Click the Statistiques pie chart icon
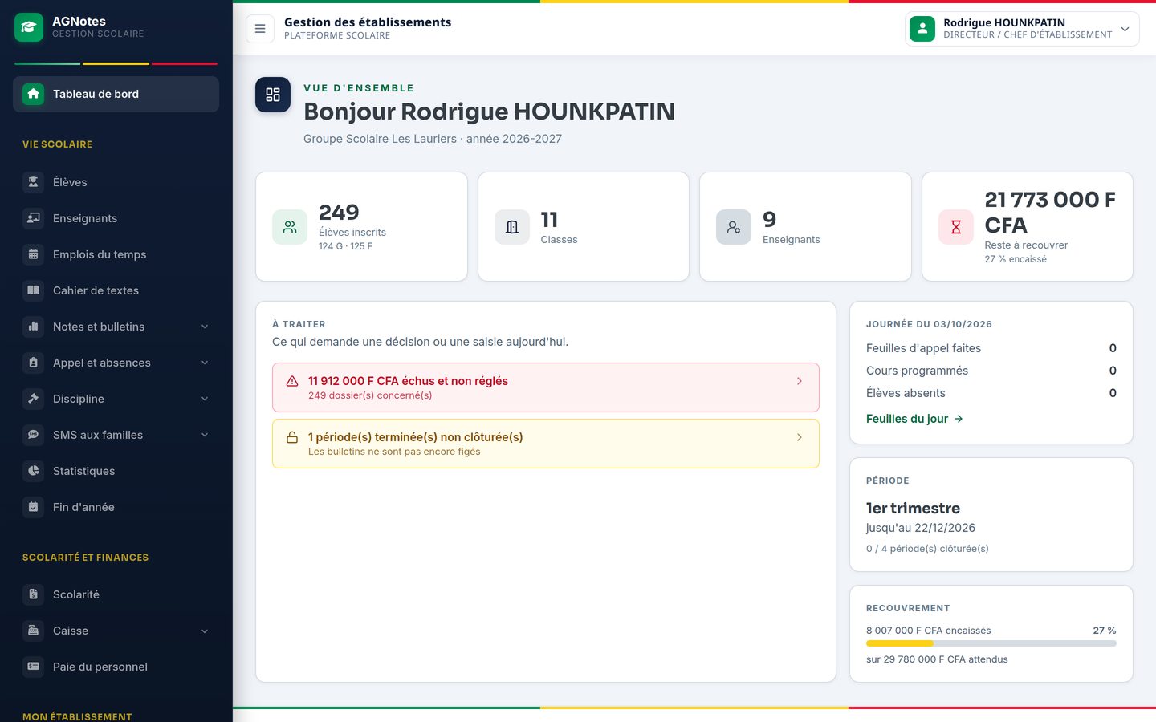The width and height of the screenshot is (1156, 722). click(x=33, y=471)
